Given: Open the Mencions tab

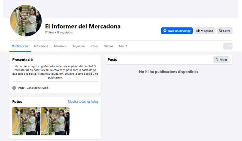Looking at the screenshot, I should point(60,46).
